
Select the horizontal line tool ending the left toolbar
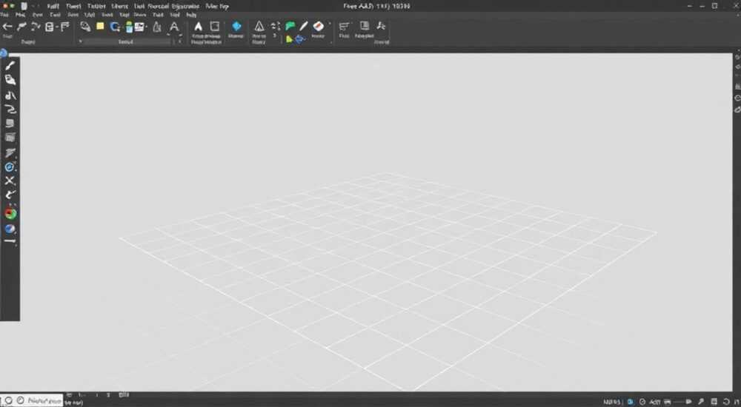(x=10, y=241)
